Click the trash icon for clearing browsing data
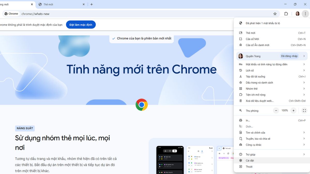Image resolution: width=310 pixels, height=174 pixels. (x=241, y=101)
